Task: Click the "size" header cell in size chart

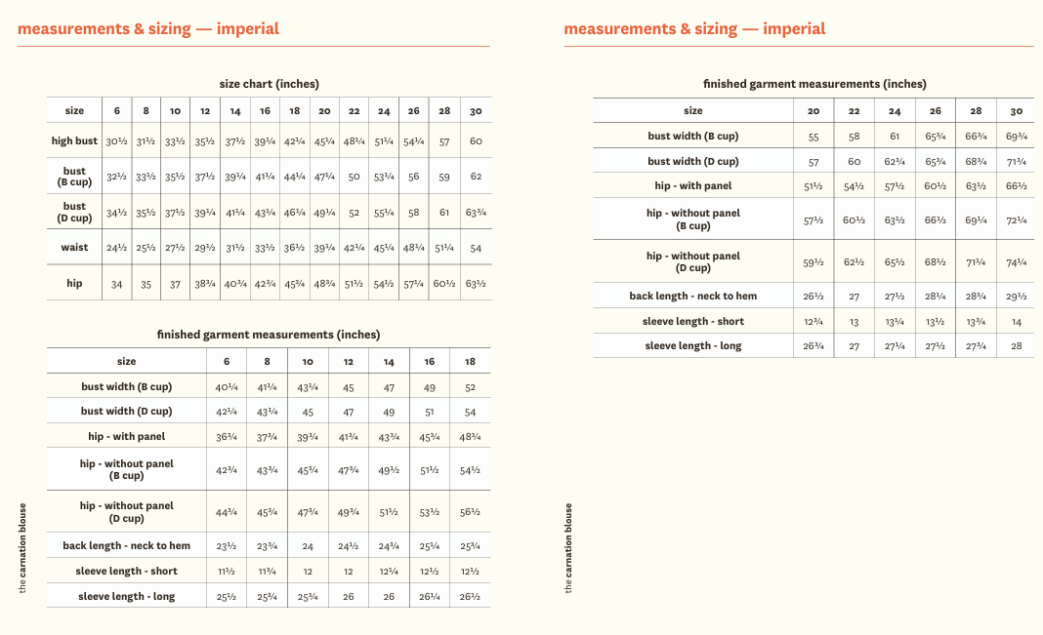Action: point(74,111)
